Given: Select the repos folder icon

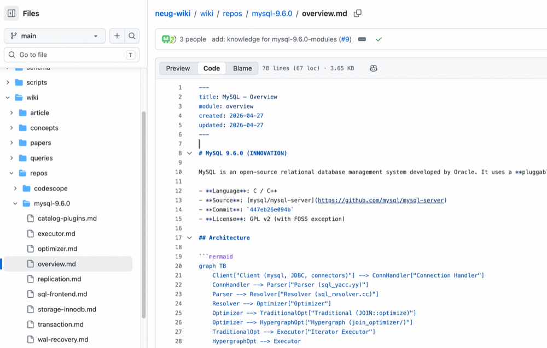Looking at the screenshot, I should pyautogui.click(x=22, y=173).
